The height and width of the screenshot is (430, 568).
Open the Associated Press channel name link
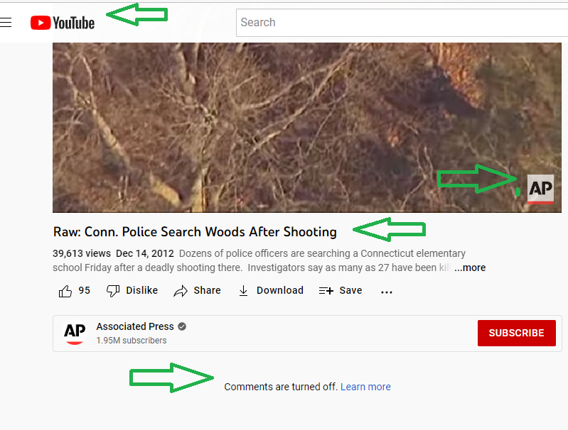pyautogui.click(x=135, y=326)
